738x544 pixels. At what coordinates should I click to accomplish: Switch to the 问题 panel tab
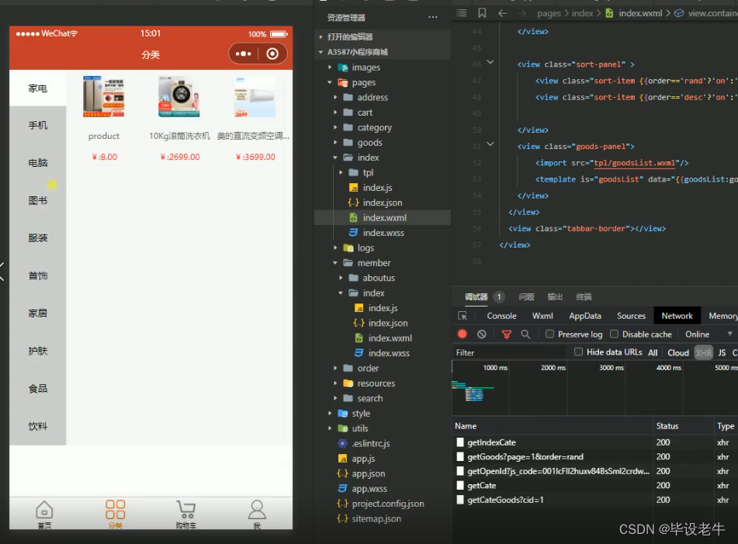coord(526,297)
